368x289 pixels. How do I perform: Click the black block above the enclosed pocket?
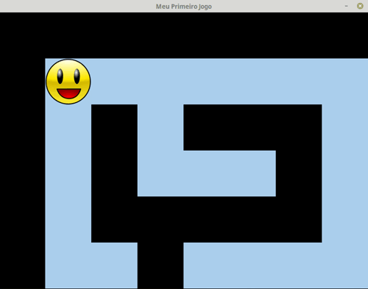pyautogui.click(x=252, y=127)
